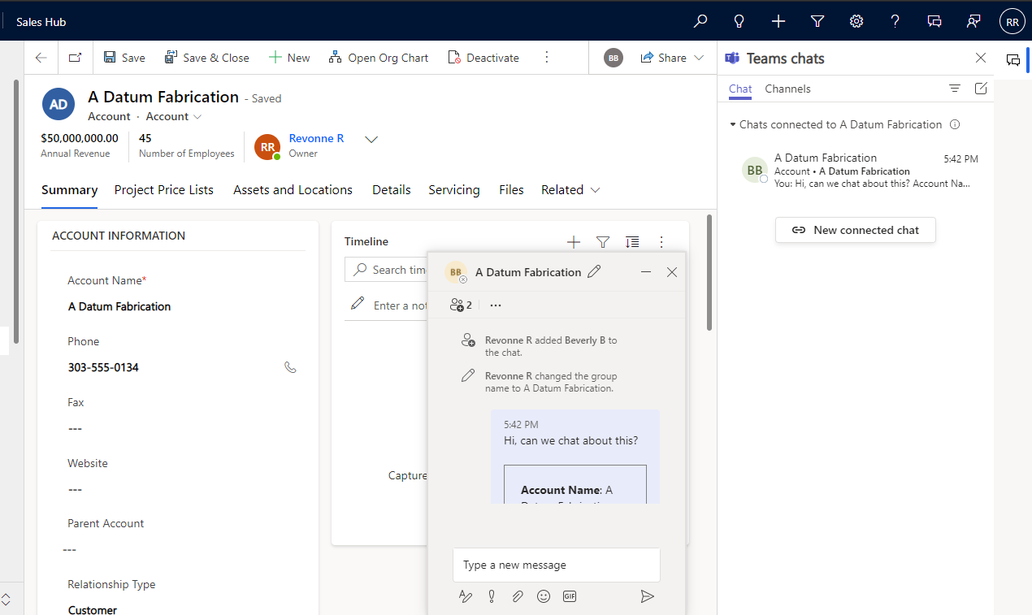Open owner Revonne R link
Screen dimensions: 1032x615
(x=316, y=139)
